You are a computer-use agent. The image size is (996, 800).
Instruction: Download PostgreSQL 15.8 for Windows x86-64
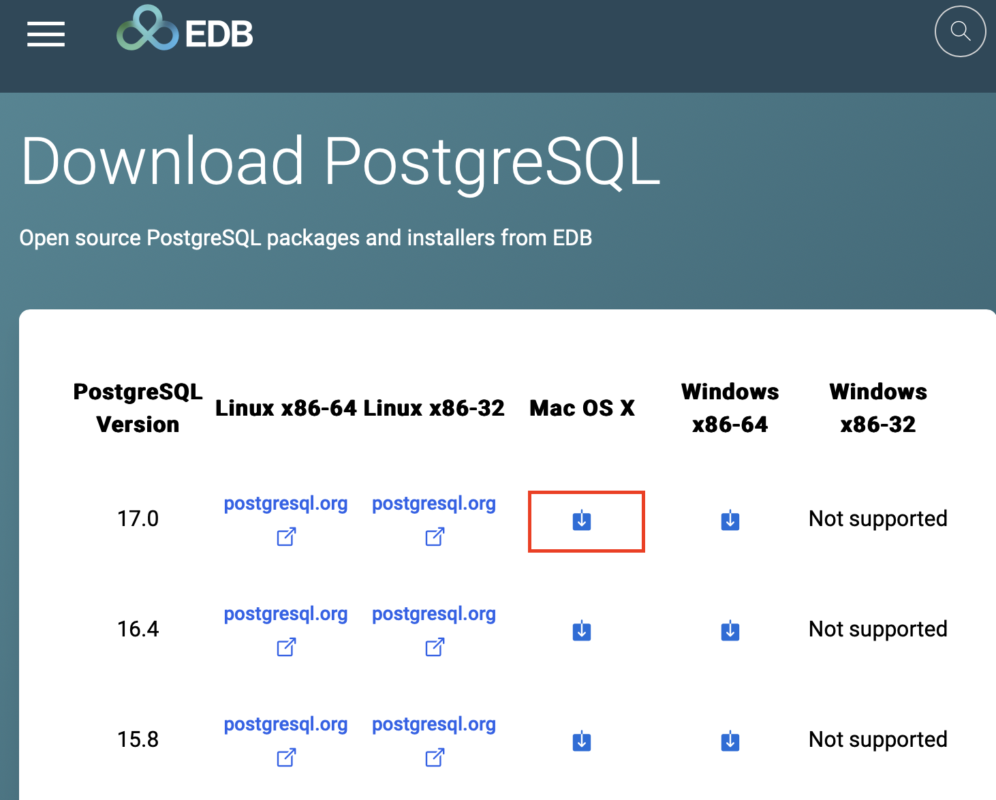click(730, 741)
